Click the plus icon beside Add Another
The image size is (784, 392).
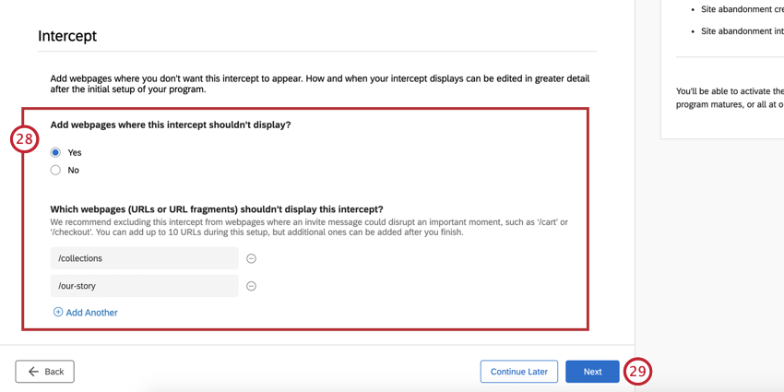[x=58, y=313]
